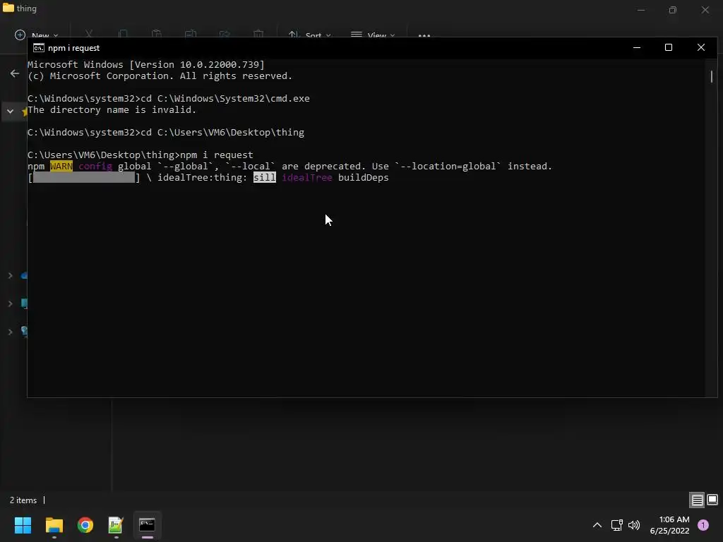Close the thing Explorer window
Viewport: 723px width, 542px height.
(705, 10)
